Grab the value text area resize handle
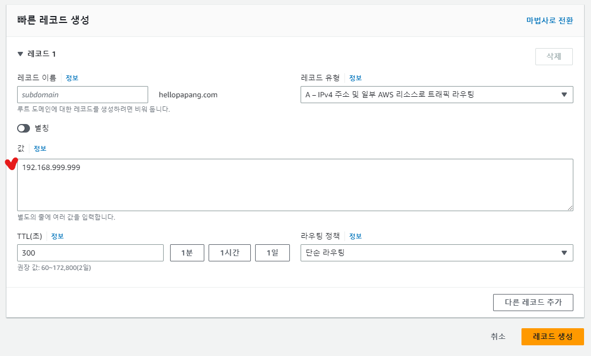 (570, 207)
